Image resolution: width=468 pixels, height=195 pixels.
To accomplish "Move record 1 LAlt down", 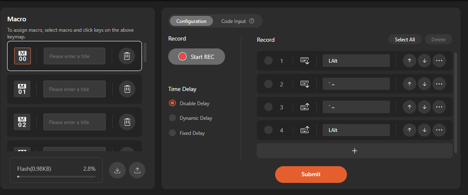I will click(x=424, y=61).
